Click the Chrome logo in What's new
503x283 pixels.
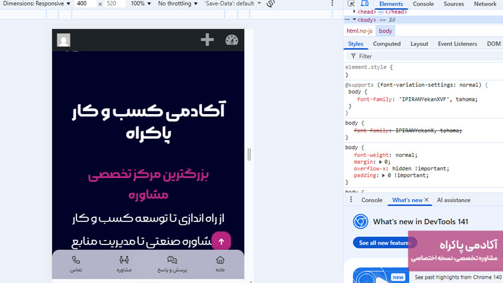(x=361, y=221)
